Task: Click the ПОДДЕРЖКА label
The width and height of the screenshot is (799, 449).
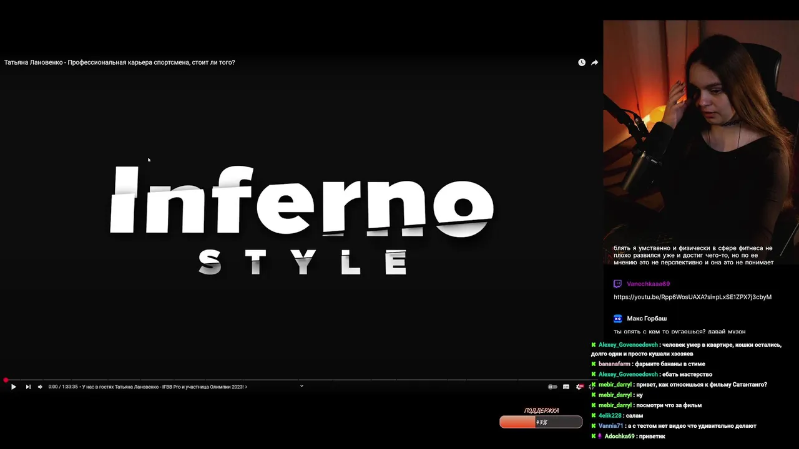Action: (541, 410)
